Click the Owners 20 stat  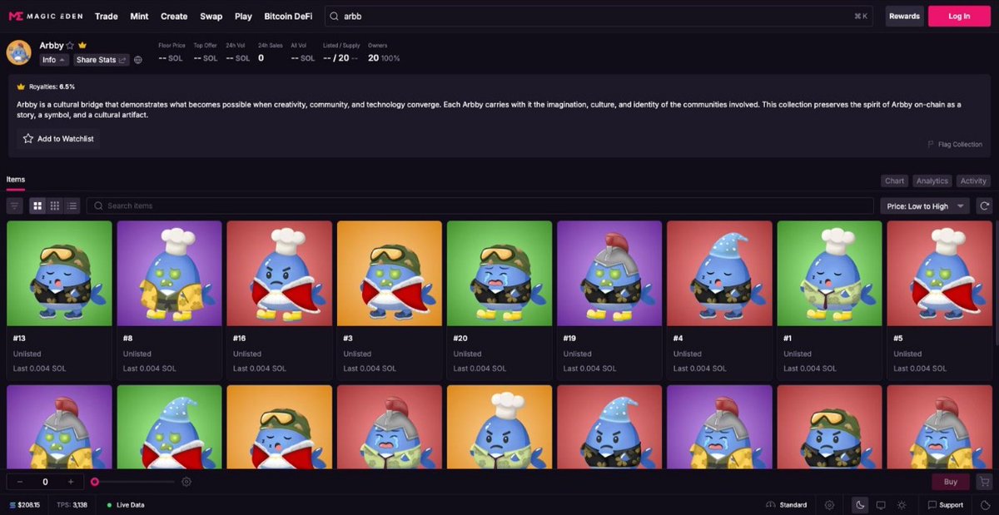[384, 52]
